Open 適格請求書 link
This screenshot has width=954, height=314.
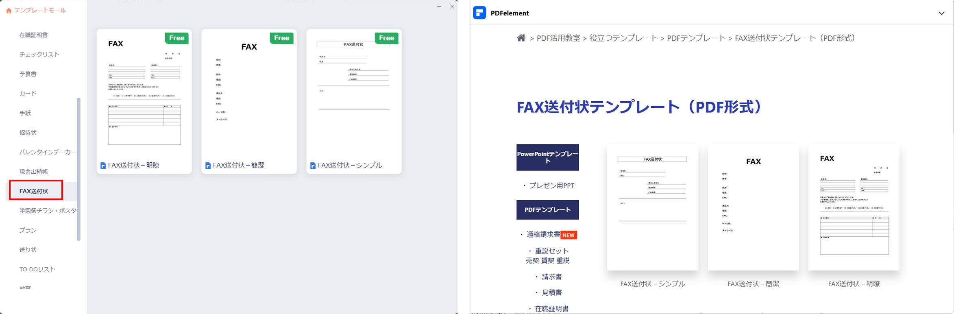pyautogui.click(x=543, y=235)
